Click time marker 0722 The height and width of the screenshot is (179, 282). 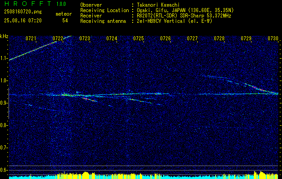58,38
